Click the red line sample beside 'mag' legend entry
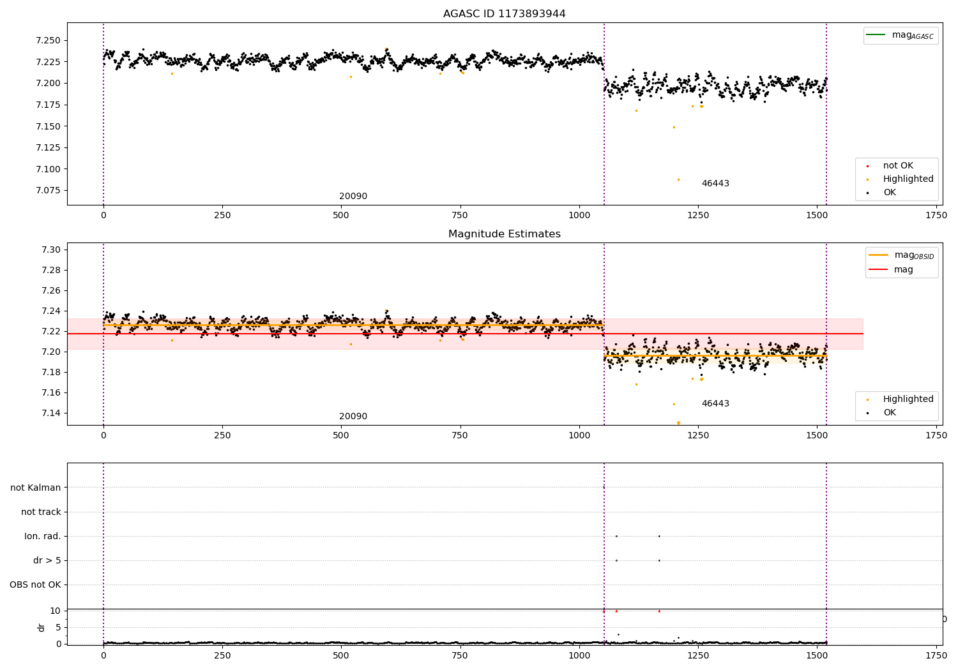 (x=878, y=269)
